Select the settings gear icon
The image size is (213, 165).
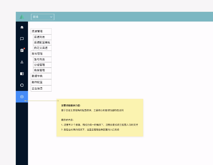(22, 97)
